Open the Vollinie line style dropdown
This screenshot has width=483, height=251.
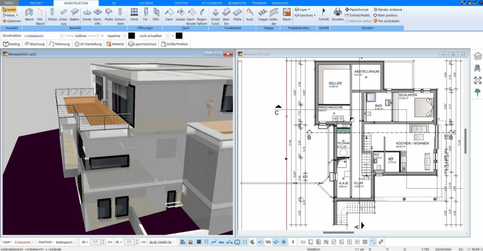[97, 35]
